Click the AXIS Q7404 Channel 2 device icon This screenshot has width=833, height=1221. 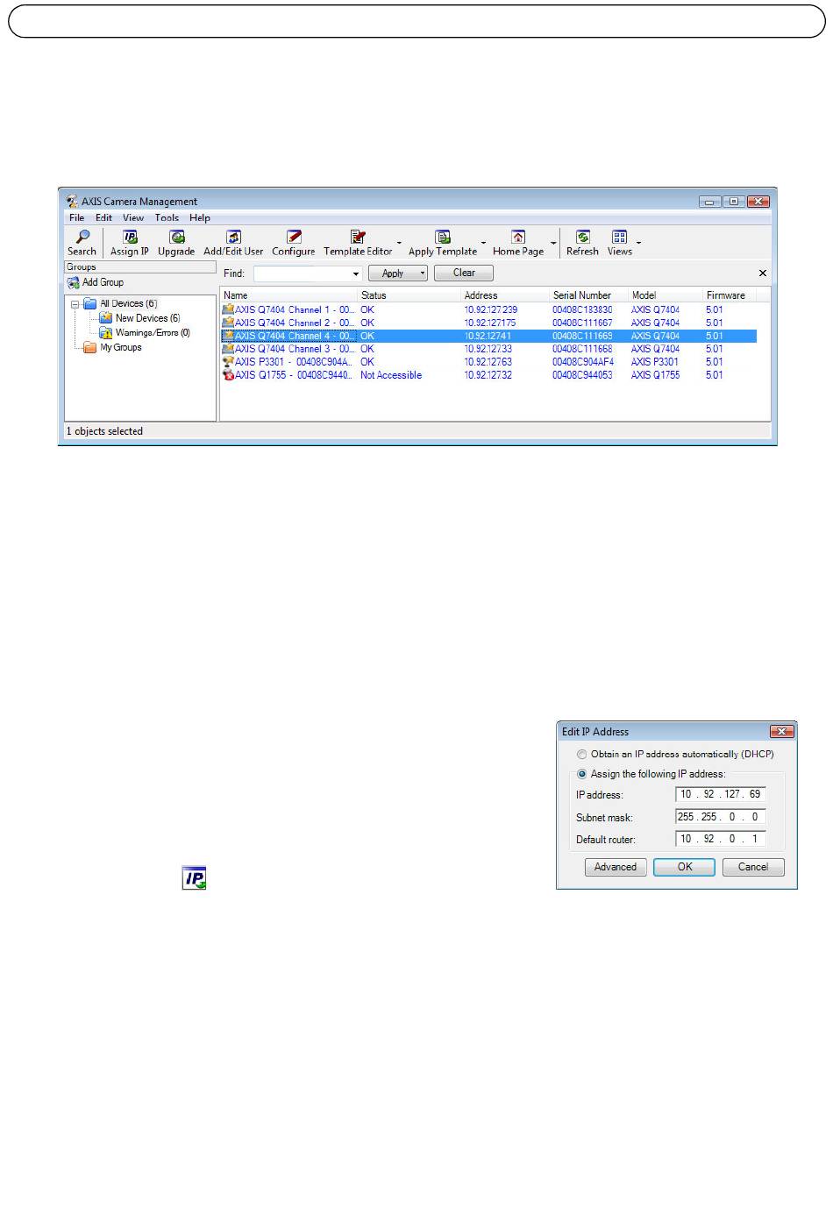(x=228, y=323)
